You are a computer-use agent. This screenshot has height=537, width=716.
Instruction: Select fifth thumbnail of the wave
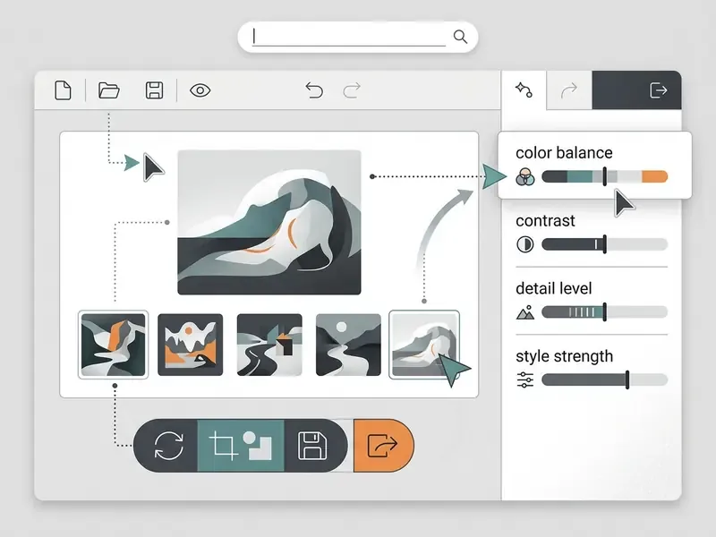click(424, 345)
